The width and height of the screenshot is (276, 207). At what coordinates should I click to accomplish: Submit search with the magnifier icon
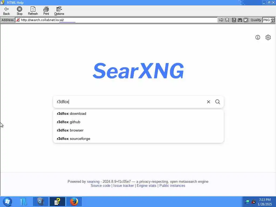[x=218, y=102]
